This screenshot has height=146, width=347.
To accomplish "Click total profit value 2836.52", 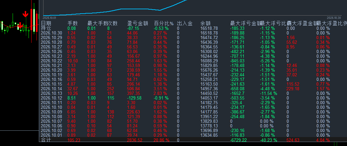I will 134,140.
